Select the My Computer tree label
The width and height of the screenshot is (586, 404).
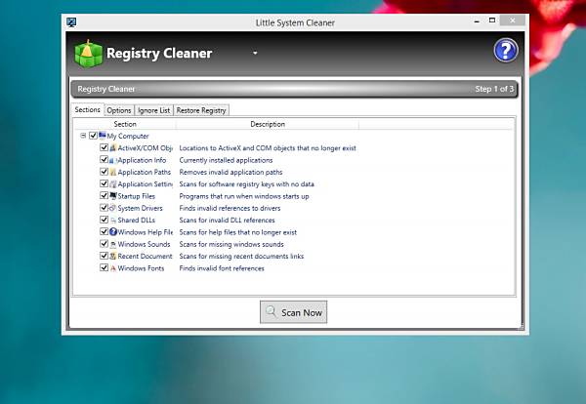point(128,136)
